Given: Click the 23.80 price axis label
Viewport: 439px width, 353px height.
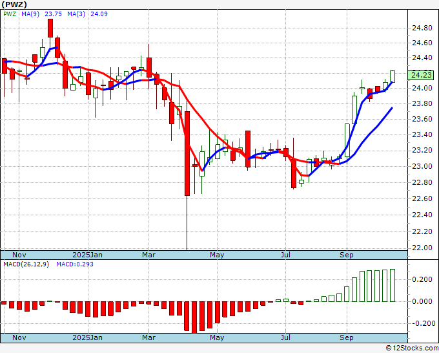Looking at the screenshot, I should 422,104.
